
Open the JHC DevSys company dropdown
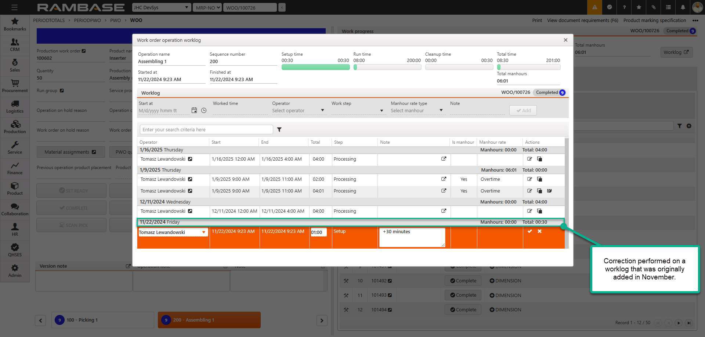tap(162, 7)
